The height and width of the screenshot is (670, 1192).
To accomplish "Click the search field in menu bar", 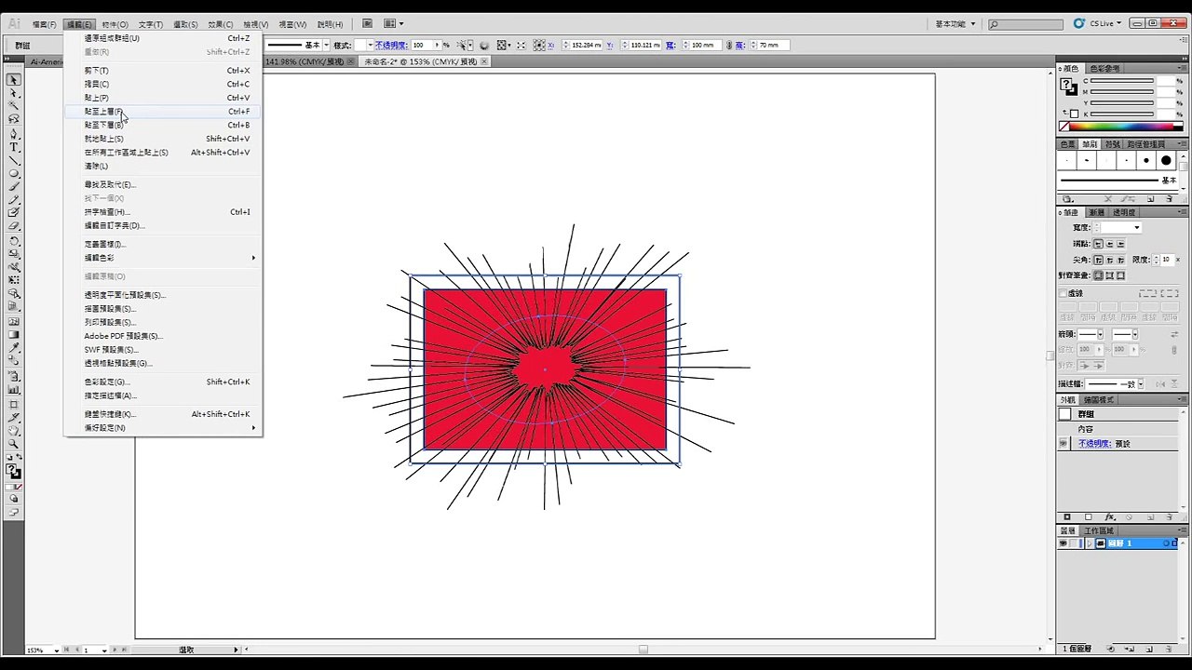I will pyautogui.click(x=1026, y=24).
